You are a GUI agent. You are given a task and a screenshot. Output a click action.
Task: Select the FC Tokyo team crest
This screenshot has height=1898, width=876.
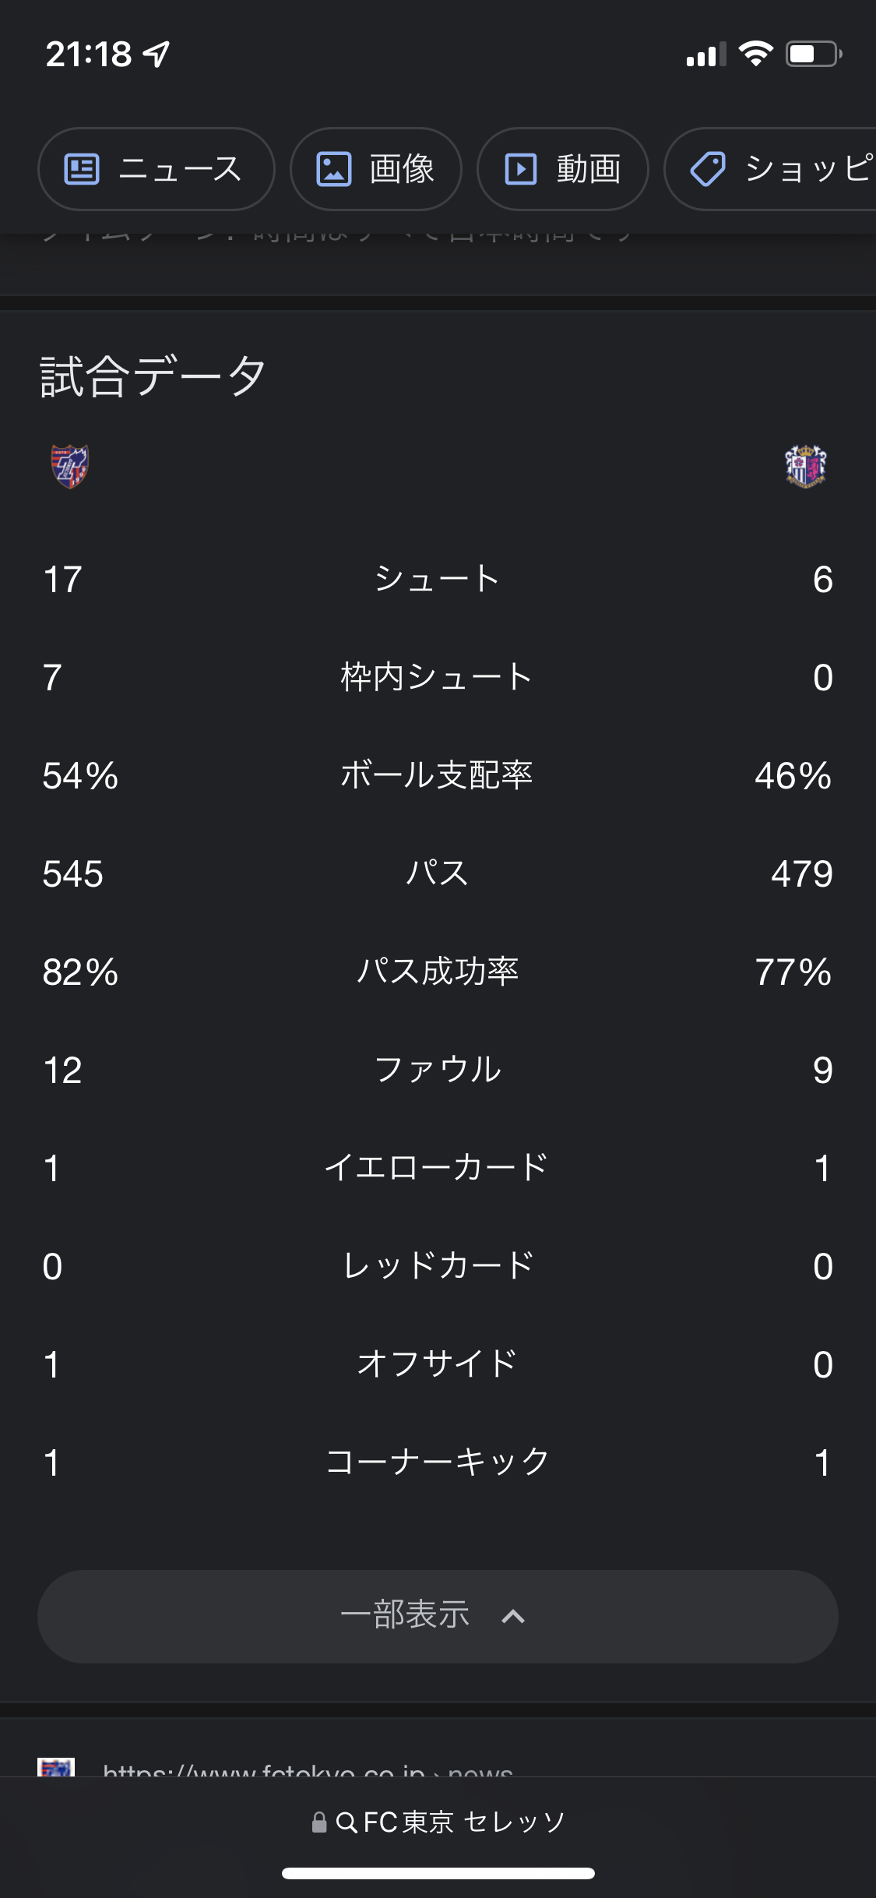(70, 466)
